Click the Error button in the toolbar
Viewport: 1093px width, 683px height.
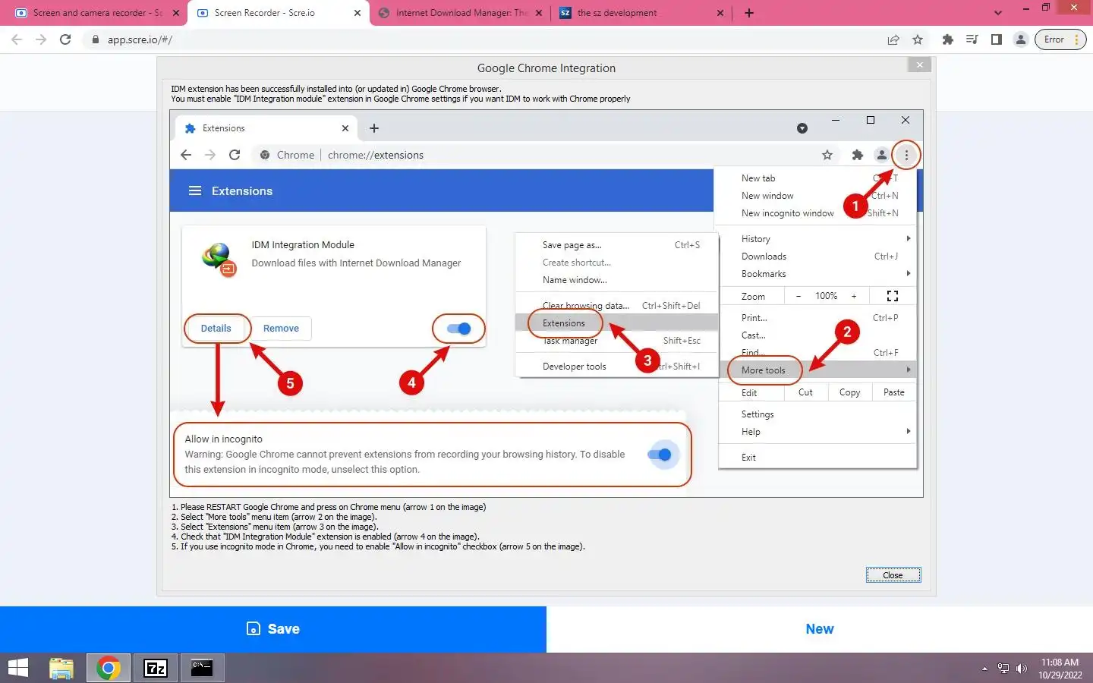[x=1060, y=39]
